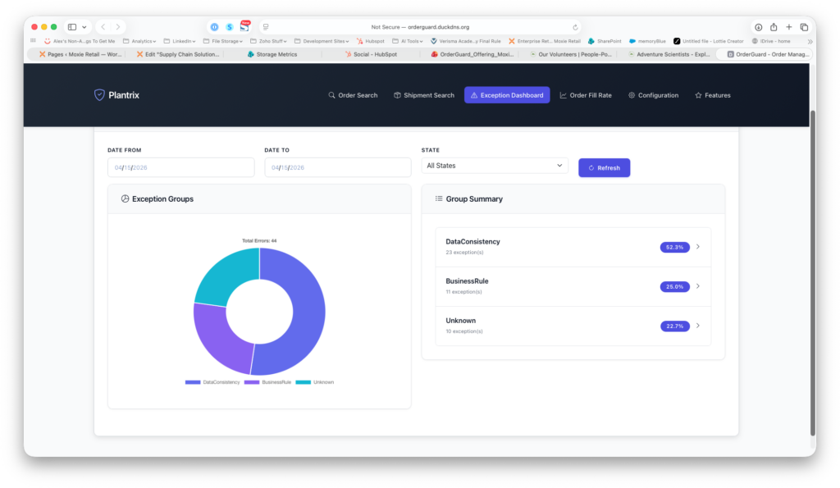Reload page using the address bar icon

(x=575, y=27)
